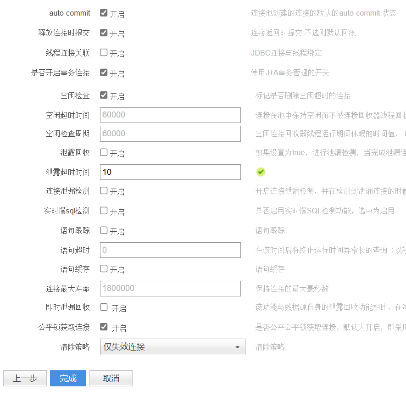Select the 连接最大寿命 input field
406x396 pixels.
pyautogui.click(x=170, y=289)
